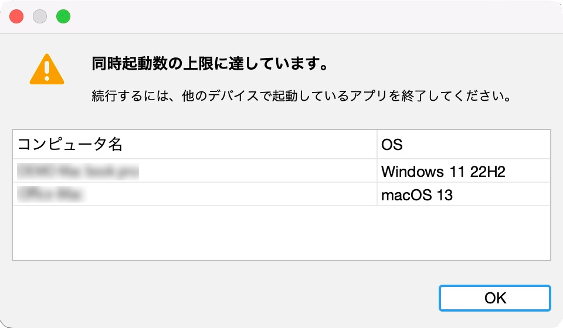The width and height of the screenshot is (563, 328).
Task: Sort by the OS column header
Action: coord(463,145)
